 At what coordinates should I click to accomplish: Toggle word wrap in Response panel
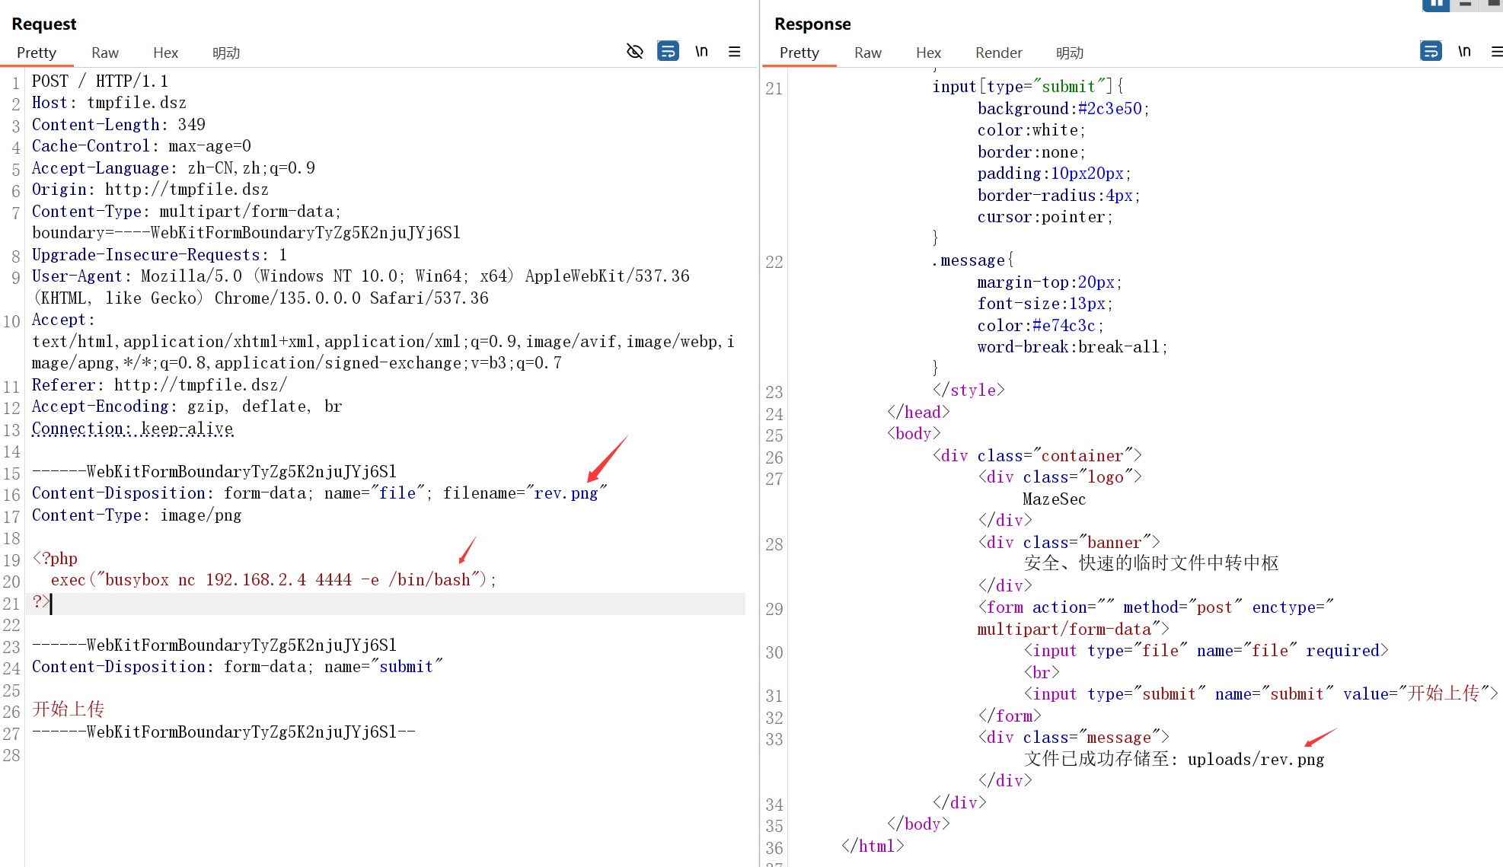(1431, 52)
